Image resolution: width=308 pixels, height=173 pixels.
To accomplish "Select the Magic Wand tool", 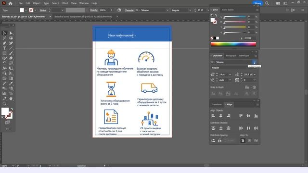I will (4, 38).
